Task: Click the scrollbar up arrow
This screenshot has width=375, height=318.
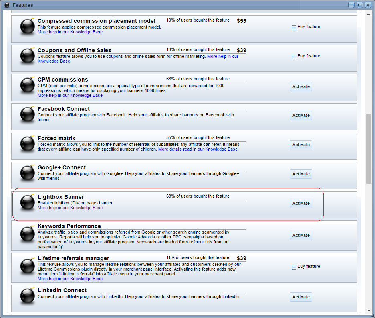Action: (x=369, y=14)
